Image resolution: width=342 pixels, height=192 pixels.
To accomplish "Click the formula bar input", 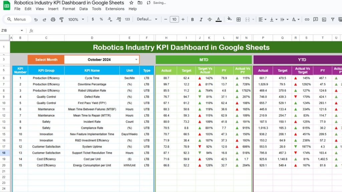I will point(188,30).
